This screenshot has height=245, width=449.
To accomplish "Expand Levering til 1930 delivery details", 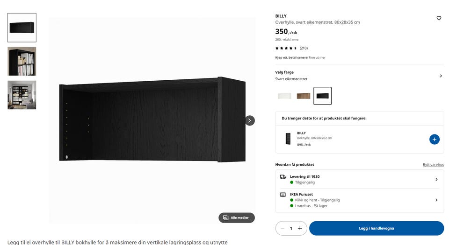I will (360, 179).
